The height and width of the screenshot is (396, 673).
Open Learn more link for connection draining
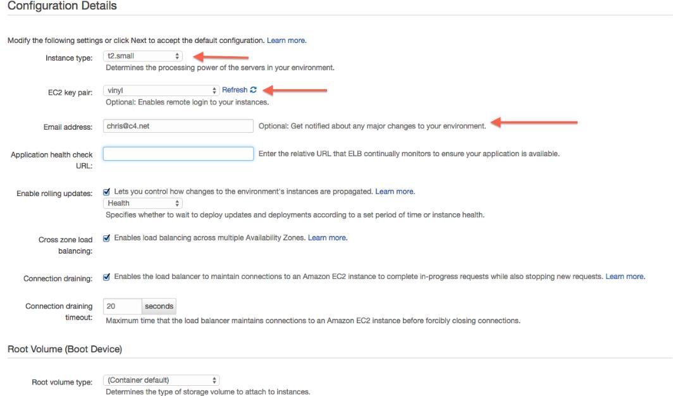[625, 277]
